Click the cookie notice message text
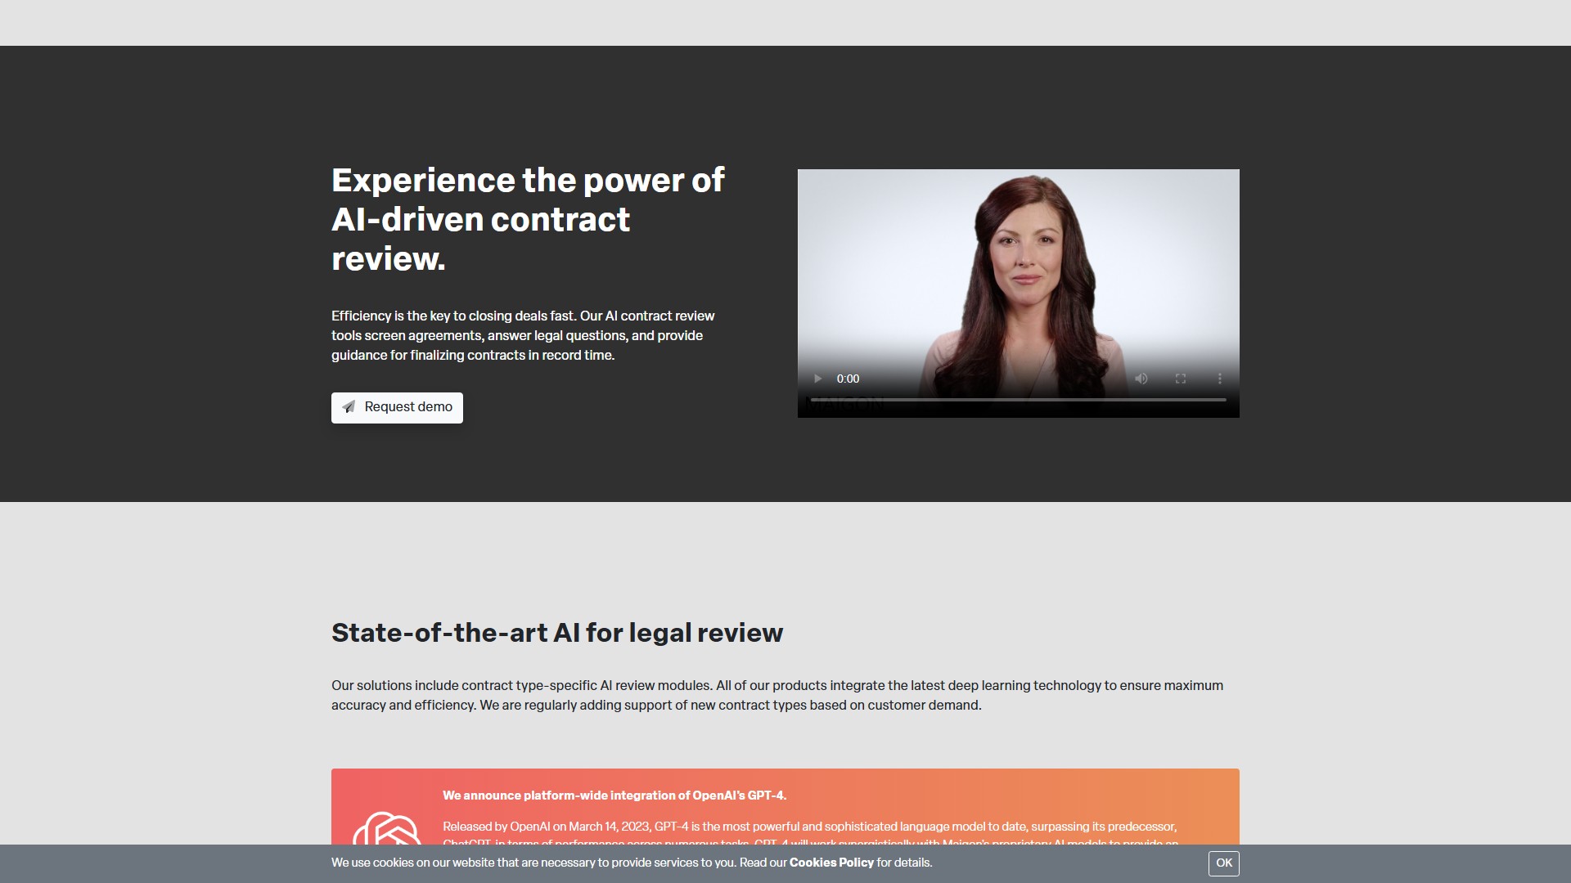Screen dimensions: 1571x883 coord(556,863)
